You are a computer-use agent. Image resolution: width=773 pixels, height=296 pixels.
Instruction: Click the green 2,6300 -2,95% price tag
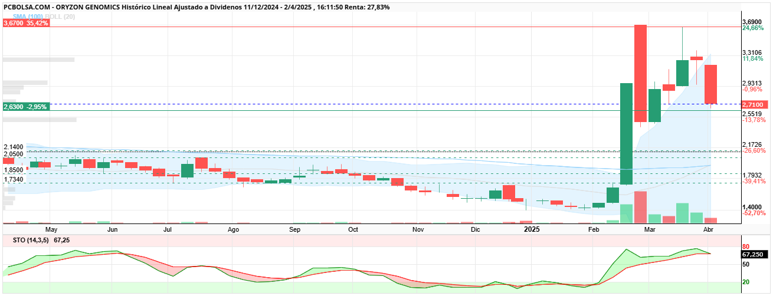27,107
